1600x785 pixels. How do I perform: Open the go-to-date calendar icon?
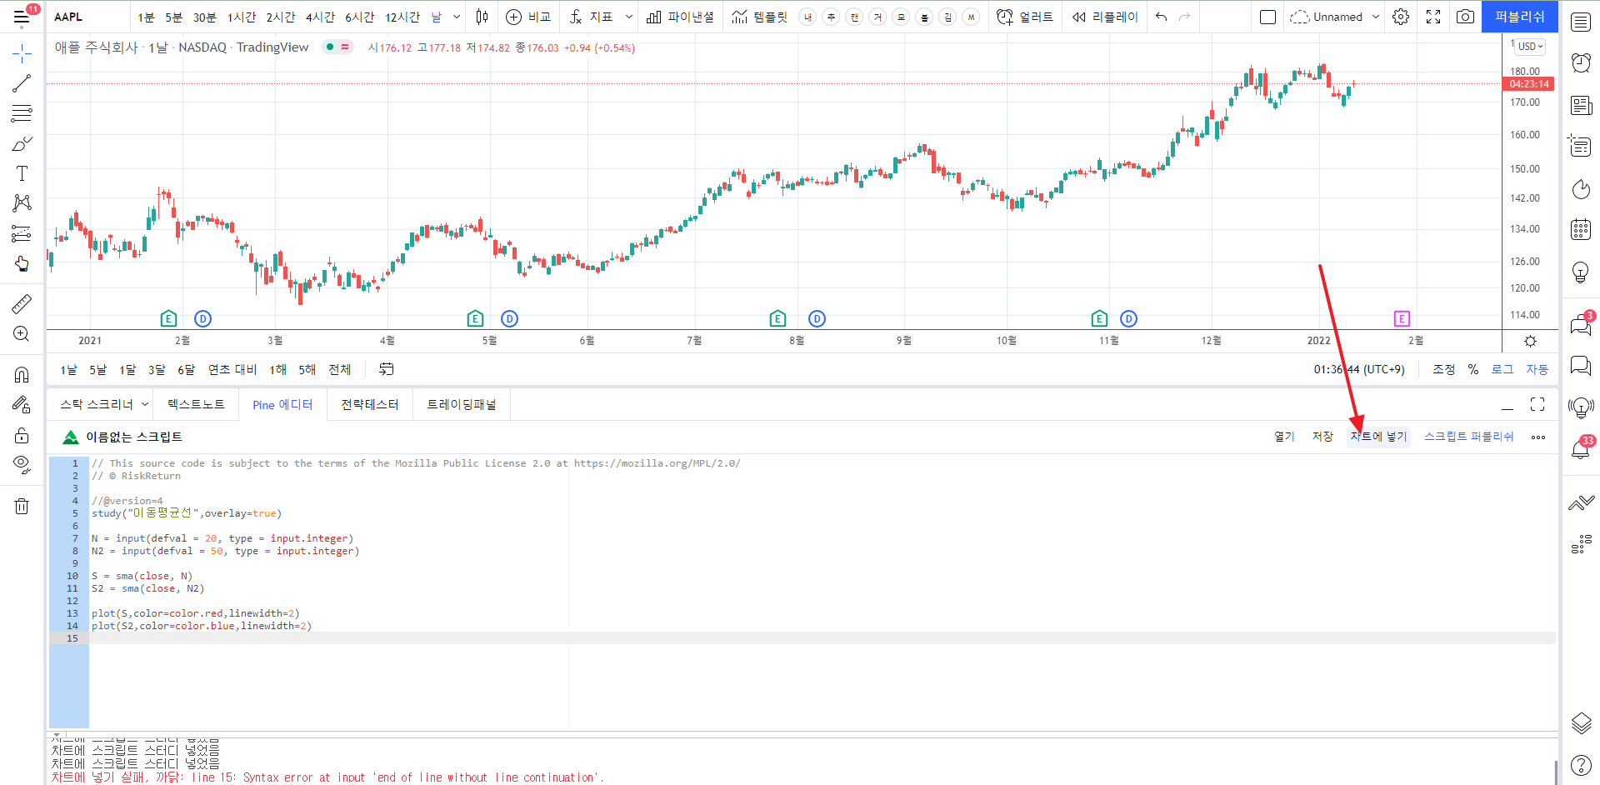[x=387, y=369]
